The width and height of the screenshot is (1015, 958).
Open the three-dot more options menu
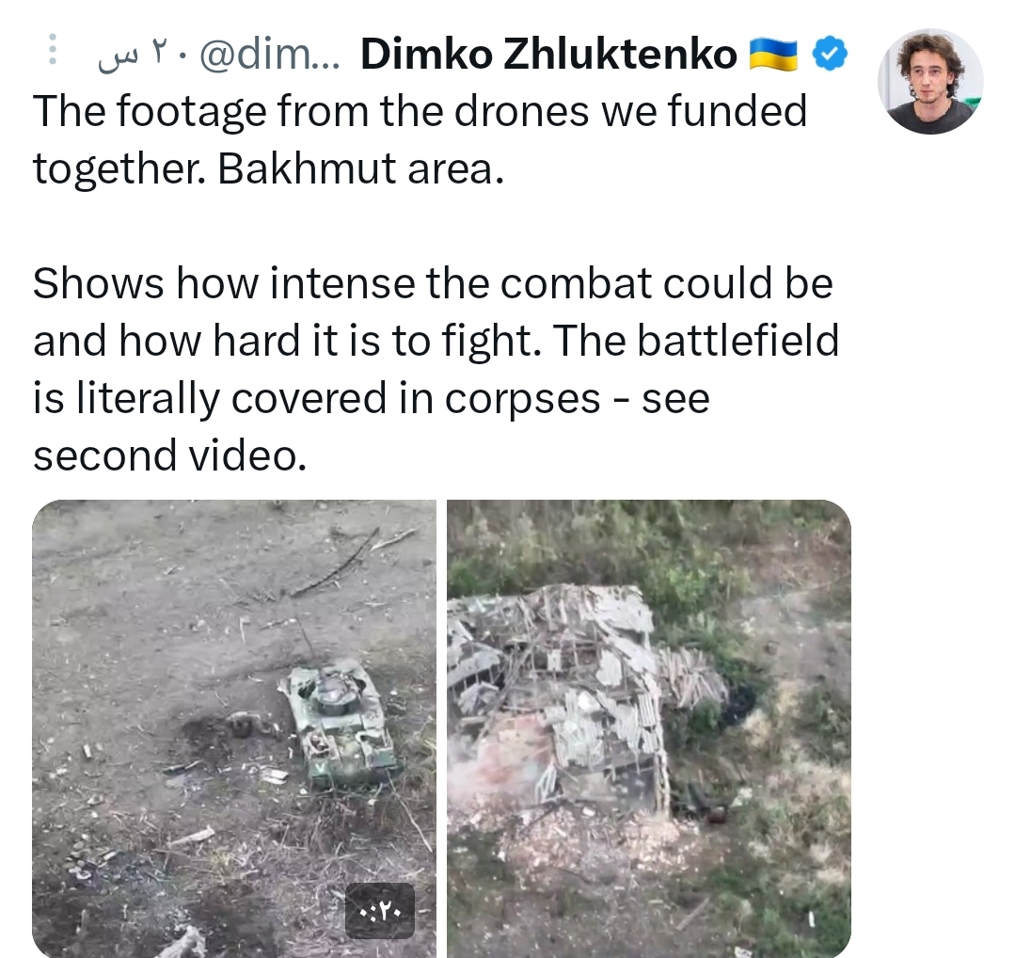(53, 50)
